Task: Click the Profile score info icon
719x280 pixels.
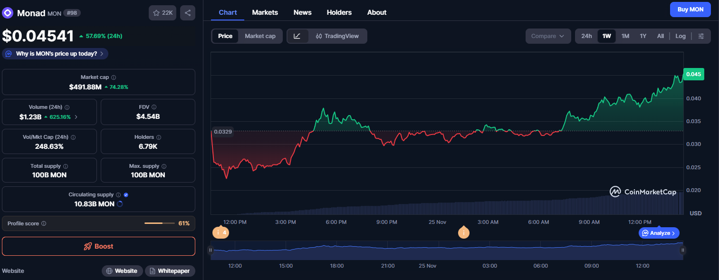Action: click(x=44, y=223)
